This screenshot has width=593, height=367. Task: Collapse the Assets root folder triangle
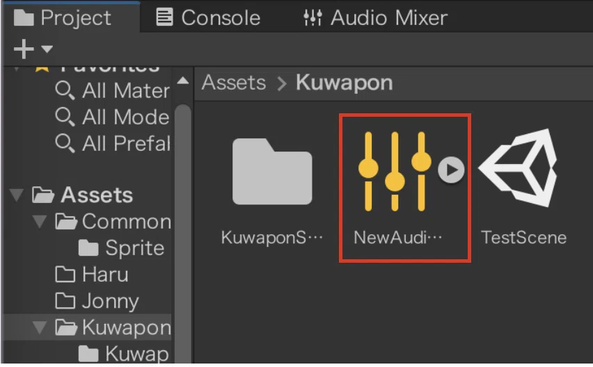17,195
